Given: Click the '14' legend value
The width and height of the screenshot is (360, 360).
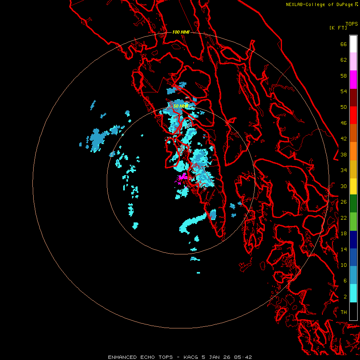Looking at the screenshot, I should point(344,249).
